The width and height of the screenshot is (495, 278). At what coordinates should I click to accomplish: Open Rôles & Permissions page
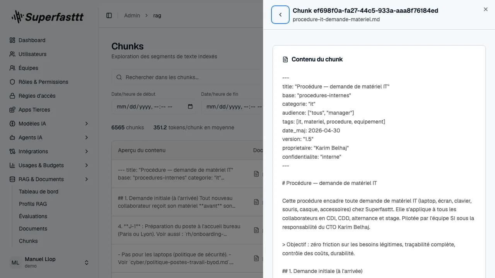[49, 82]
